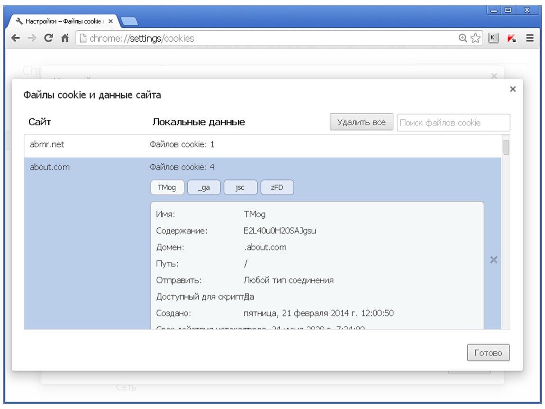This screenshot has height=409, width=545.
Task: Select the jsc cookie button
Action: coord(241,187)
